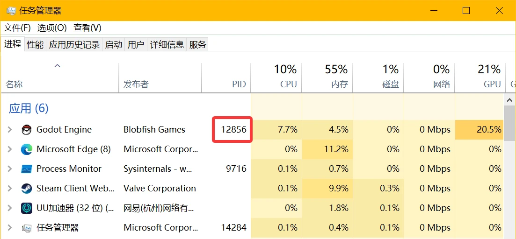Click the Microsoft Edge icon
Image resolution: width=516 pixels, height=239 pixels.
[x=26, y=149]
